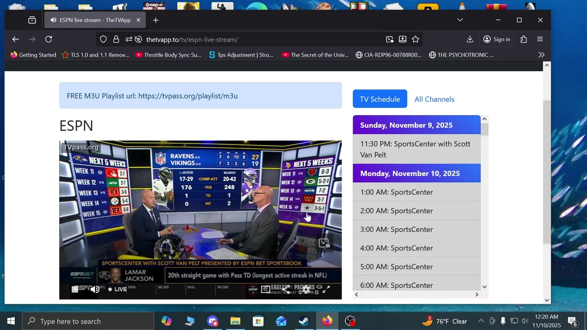Enter fullscreen on the video player

[x=326, y=289]
